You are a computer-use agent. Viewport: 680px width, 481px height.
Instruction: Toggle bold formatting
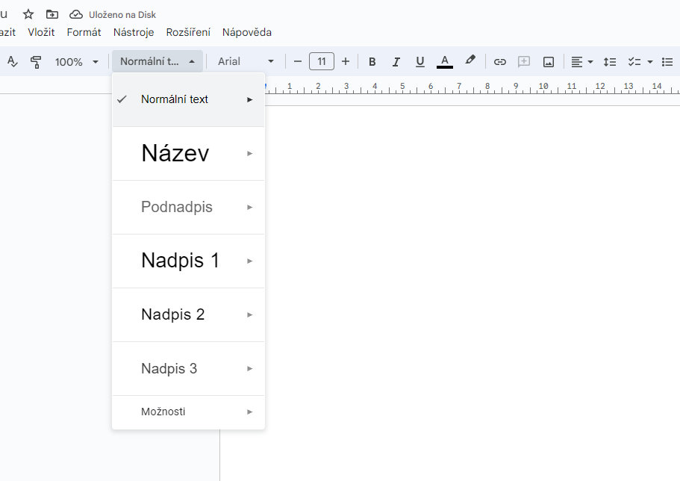point(372,61)
